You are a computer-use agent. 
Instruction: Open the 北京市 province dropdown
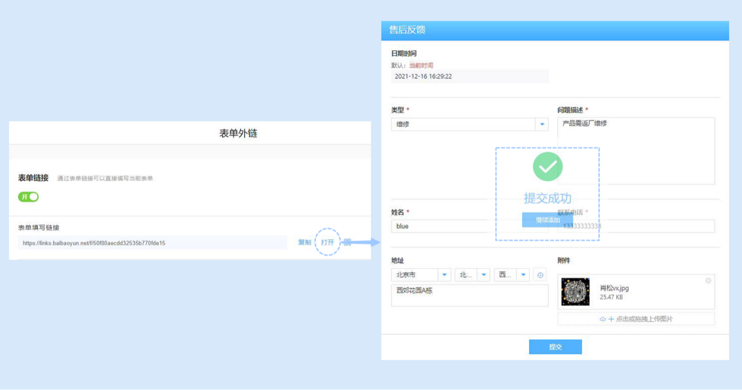pos(444,275)
